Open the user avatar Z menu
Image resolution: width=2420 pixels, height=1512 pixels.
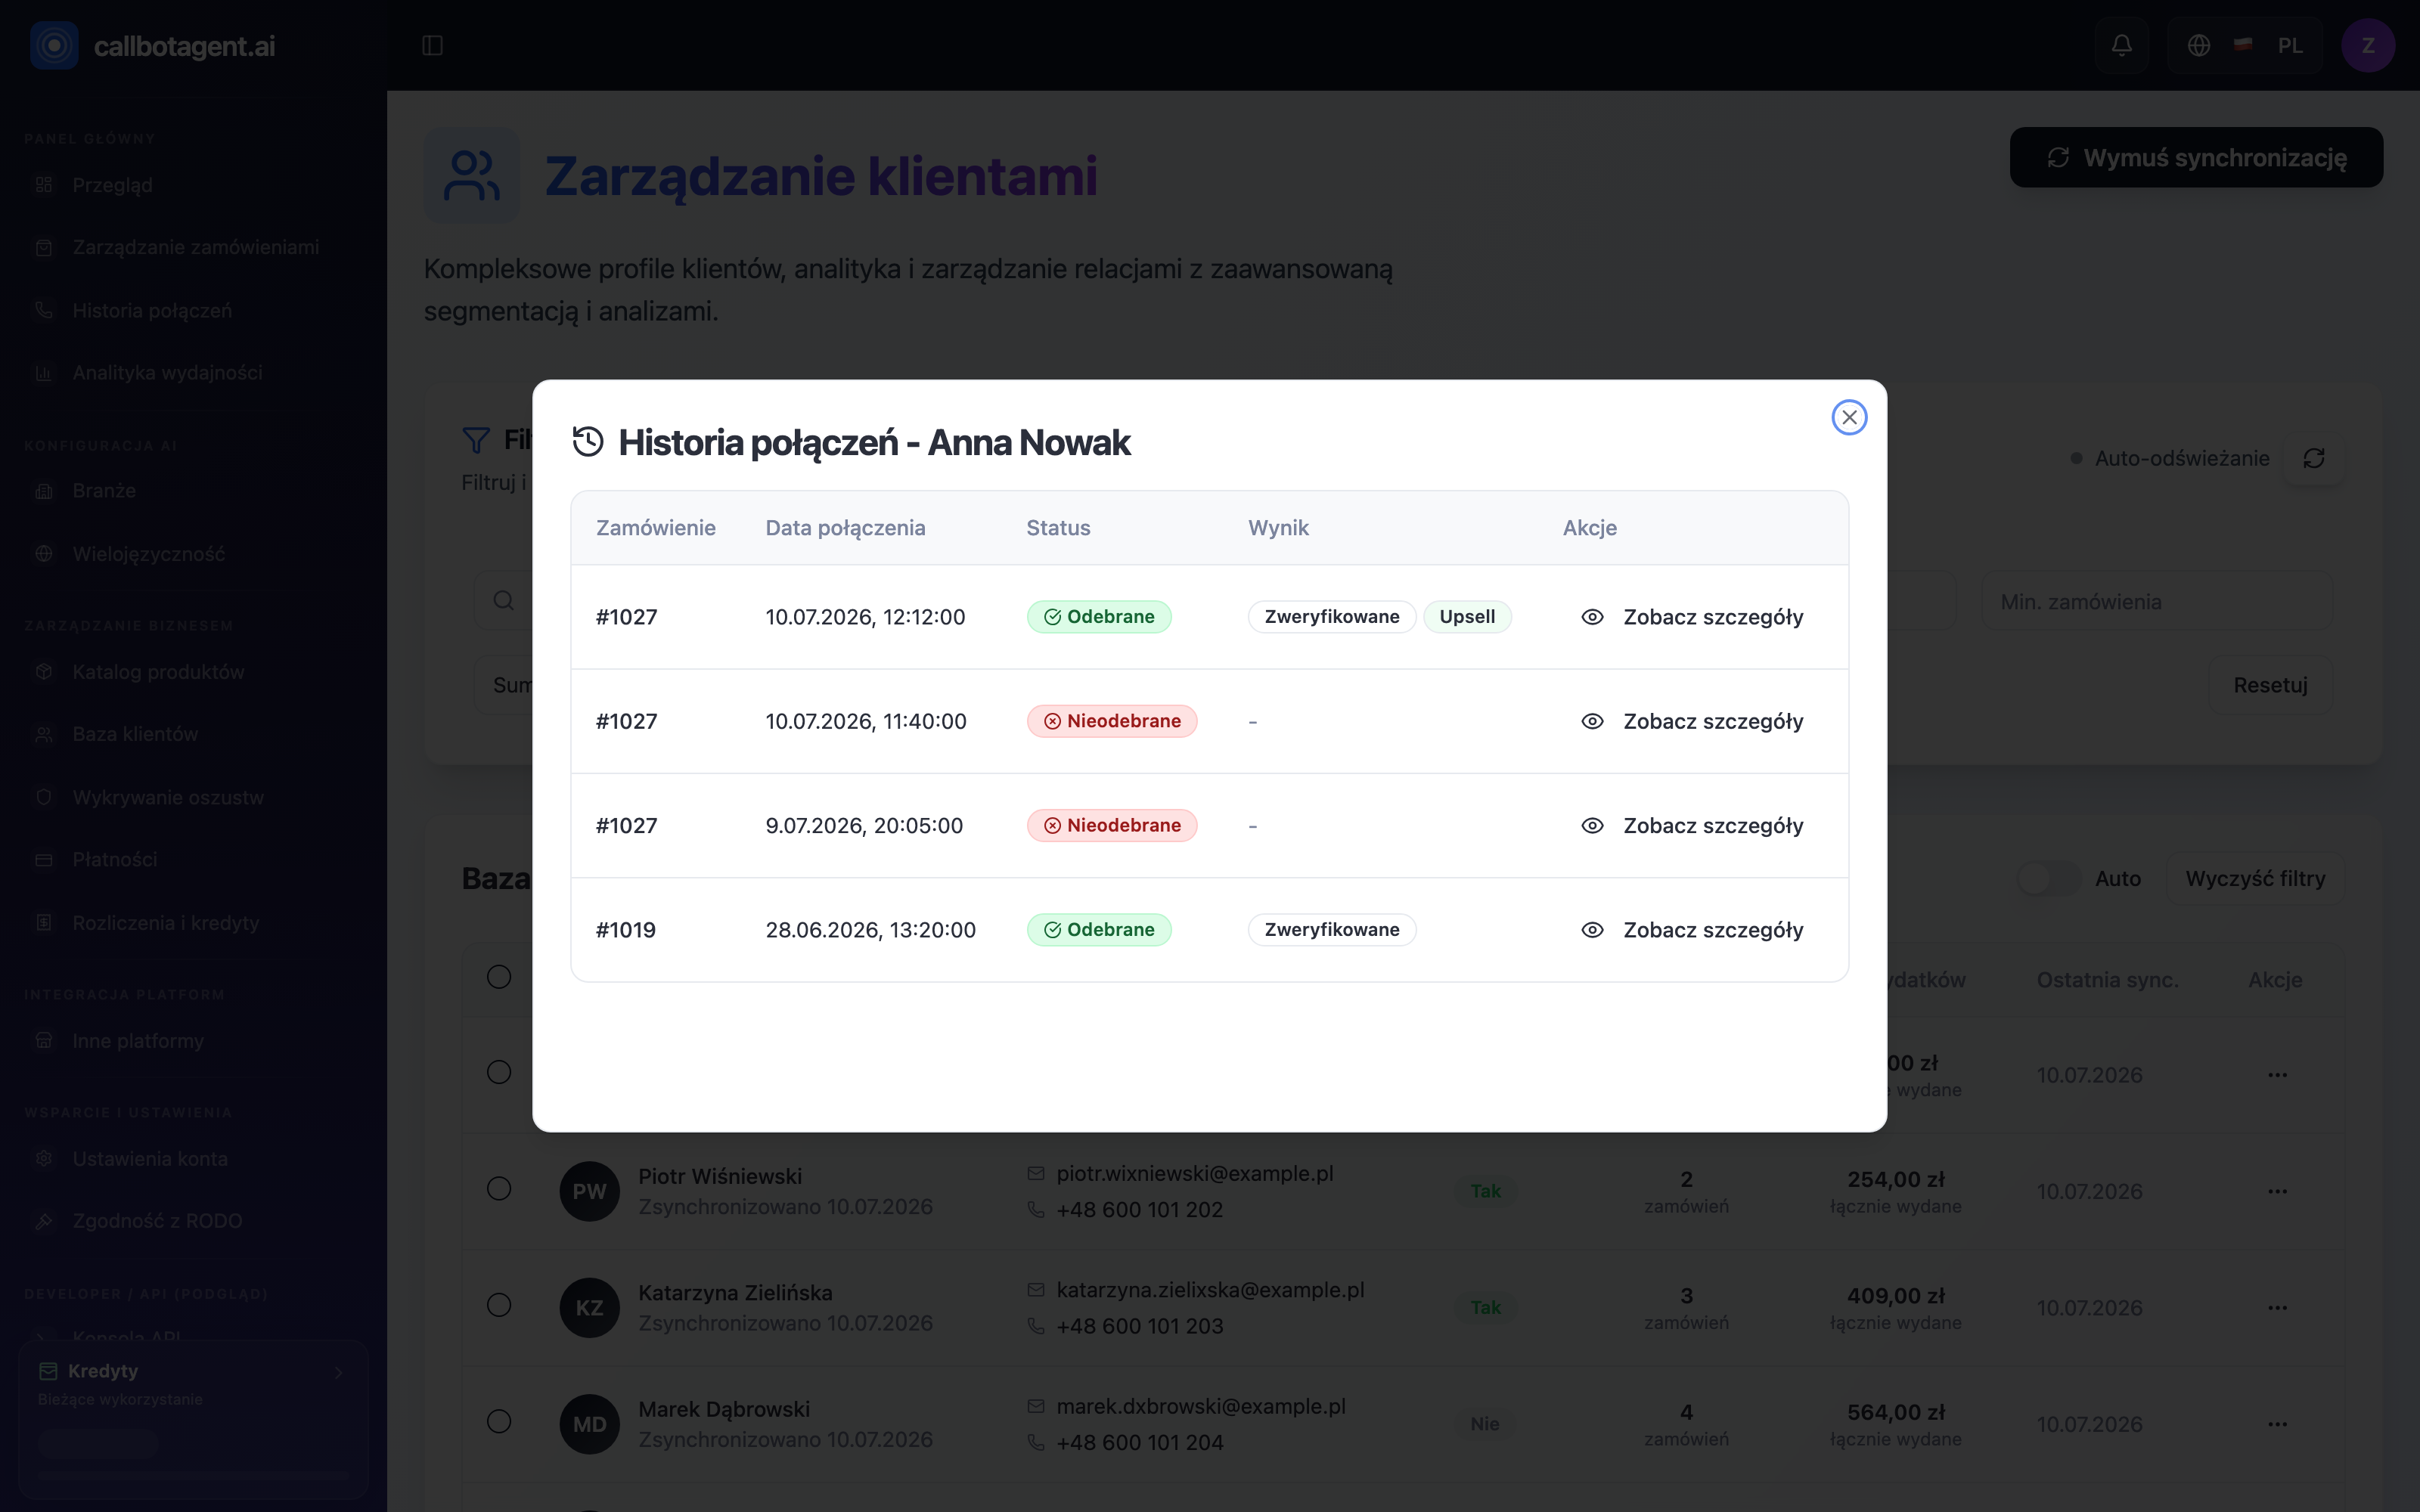(x=2367, y=45)
